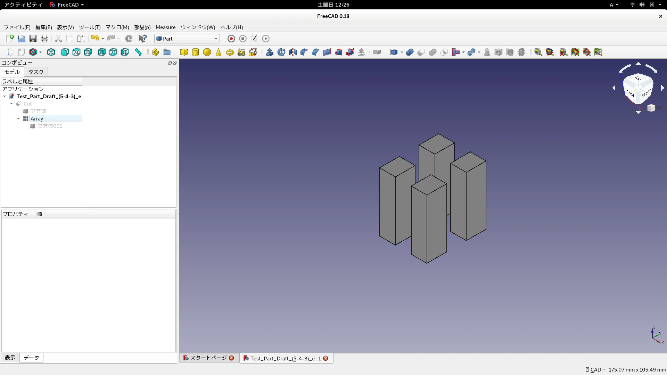
Task: Select the データ property tab
Action: pos(31,358)
